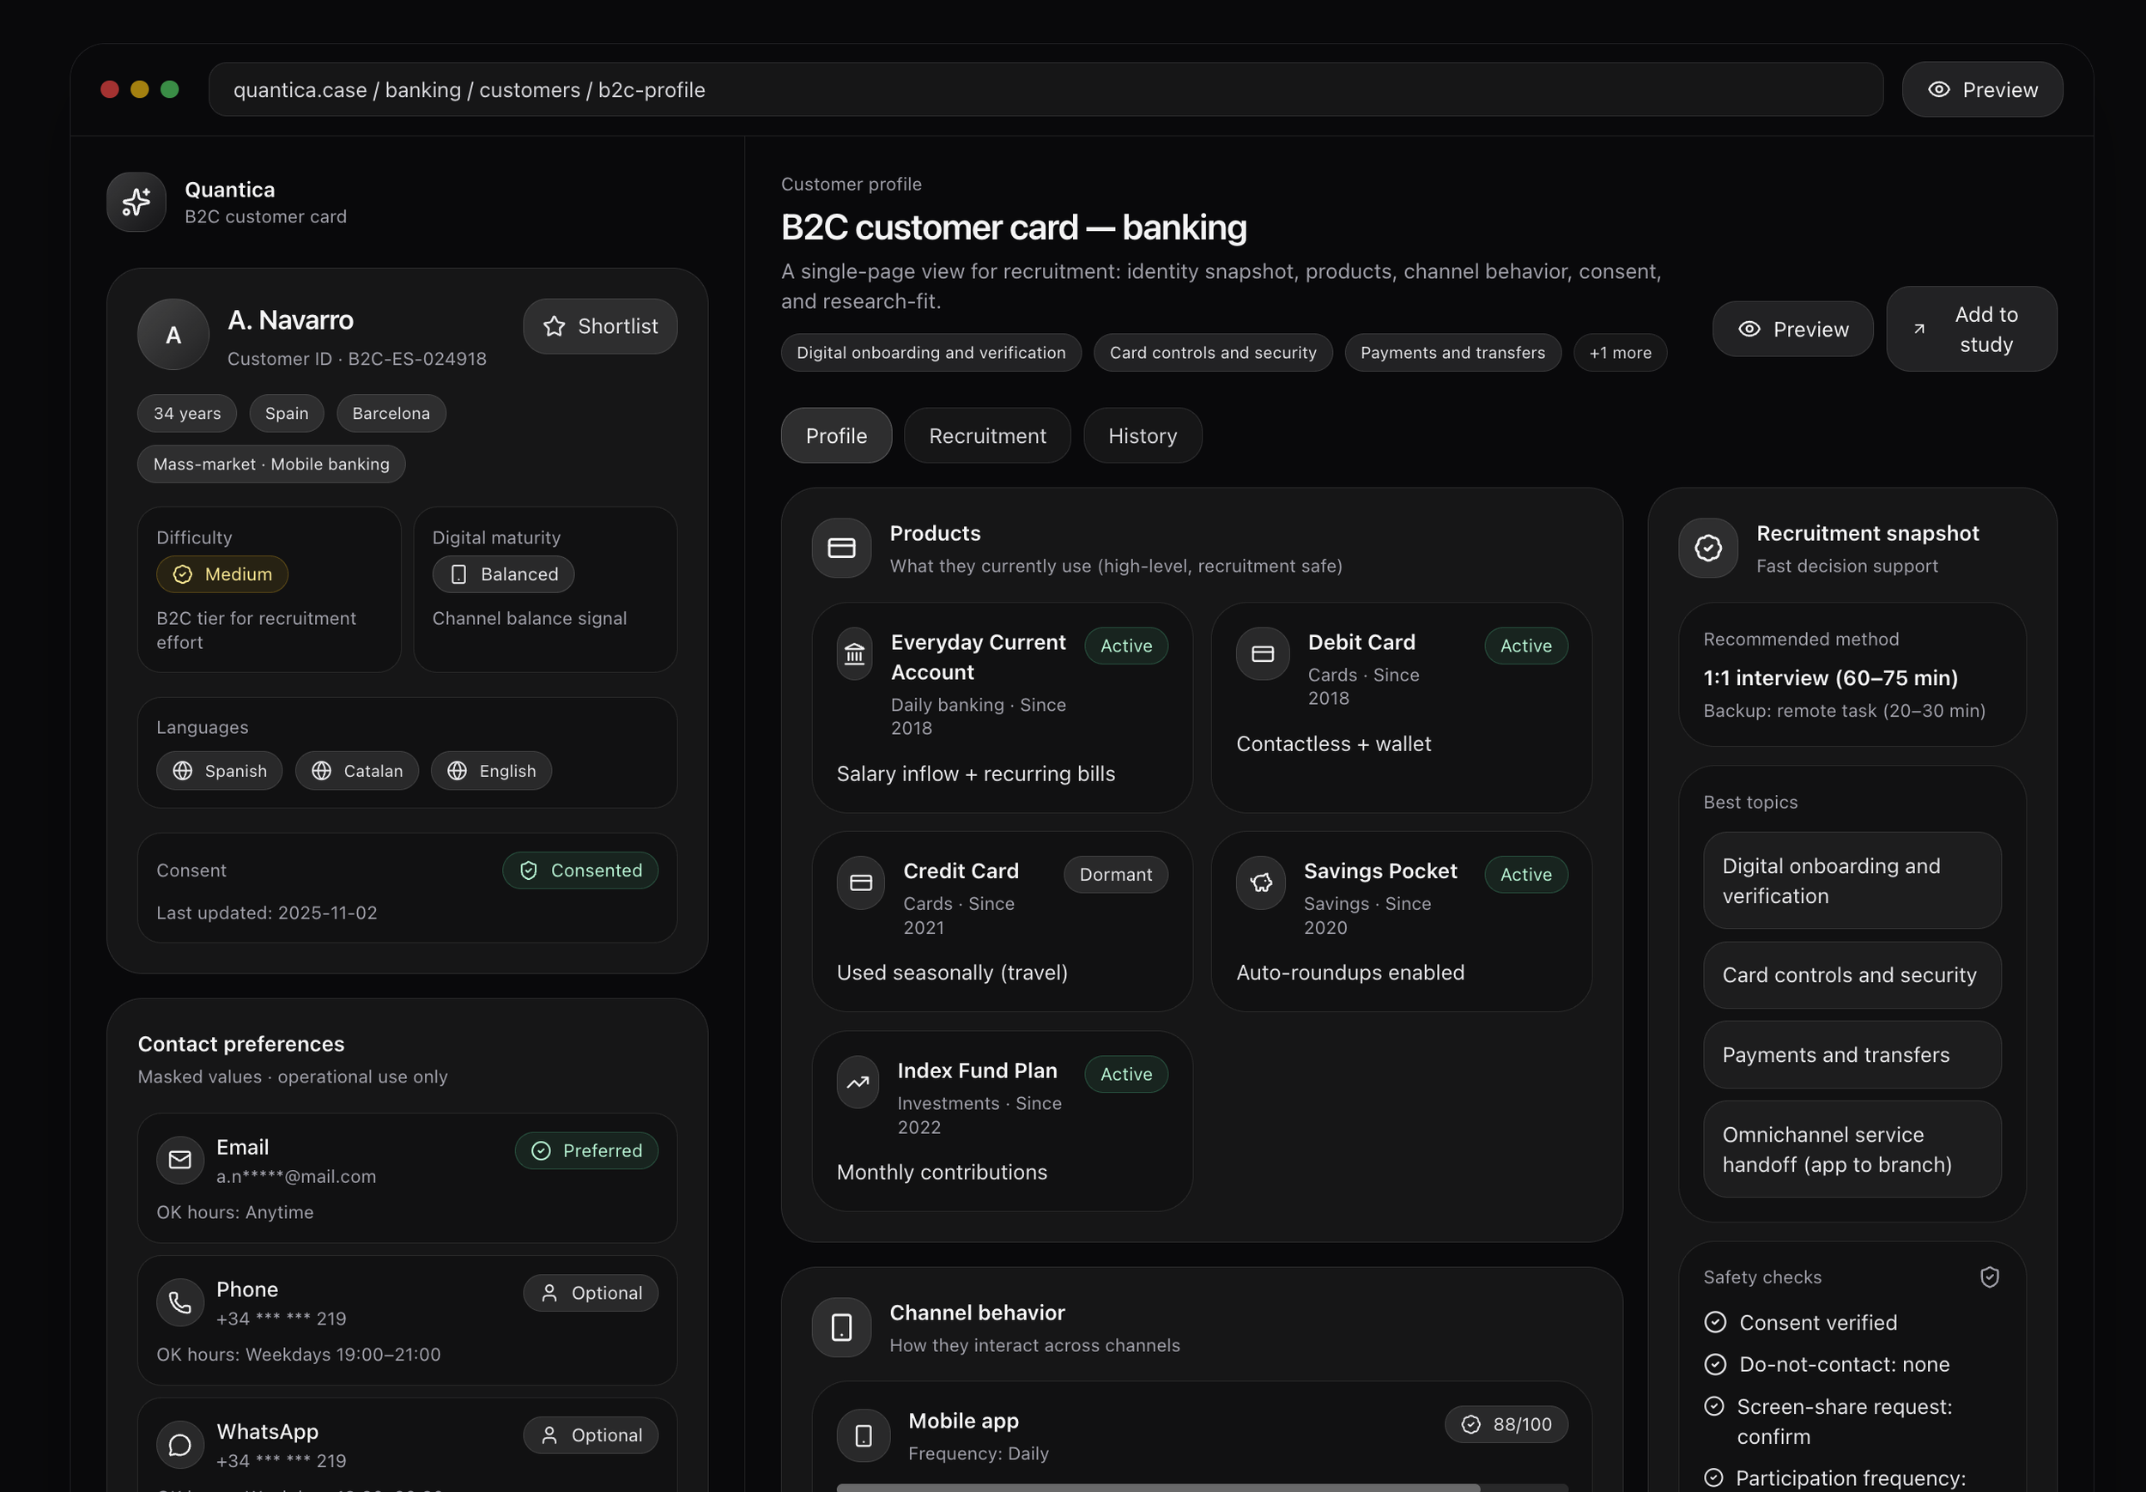Click the Quantica sparkle logo icon
The width and height of the screenshot is (2146, 1492).
point(136,202)
